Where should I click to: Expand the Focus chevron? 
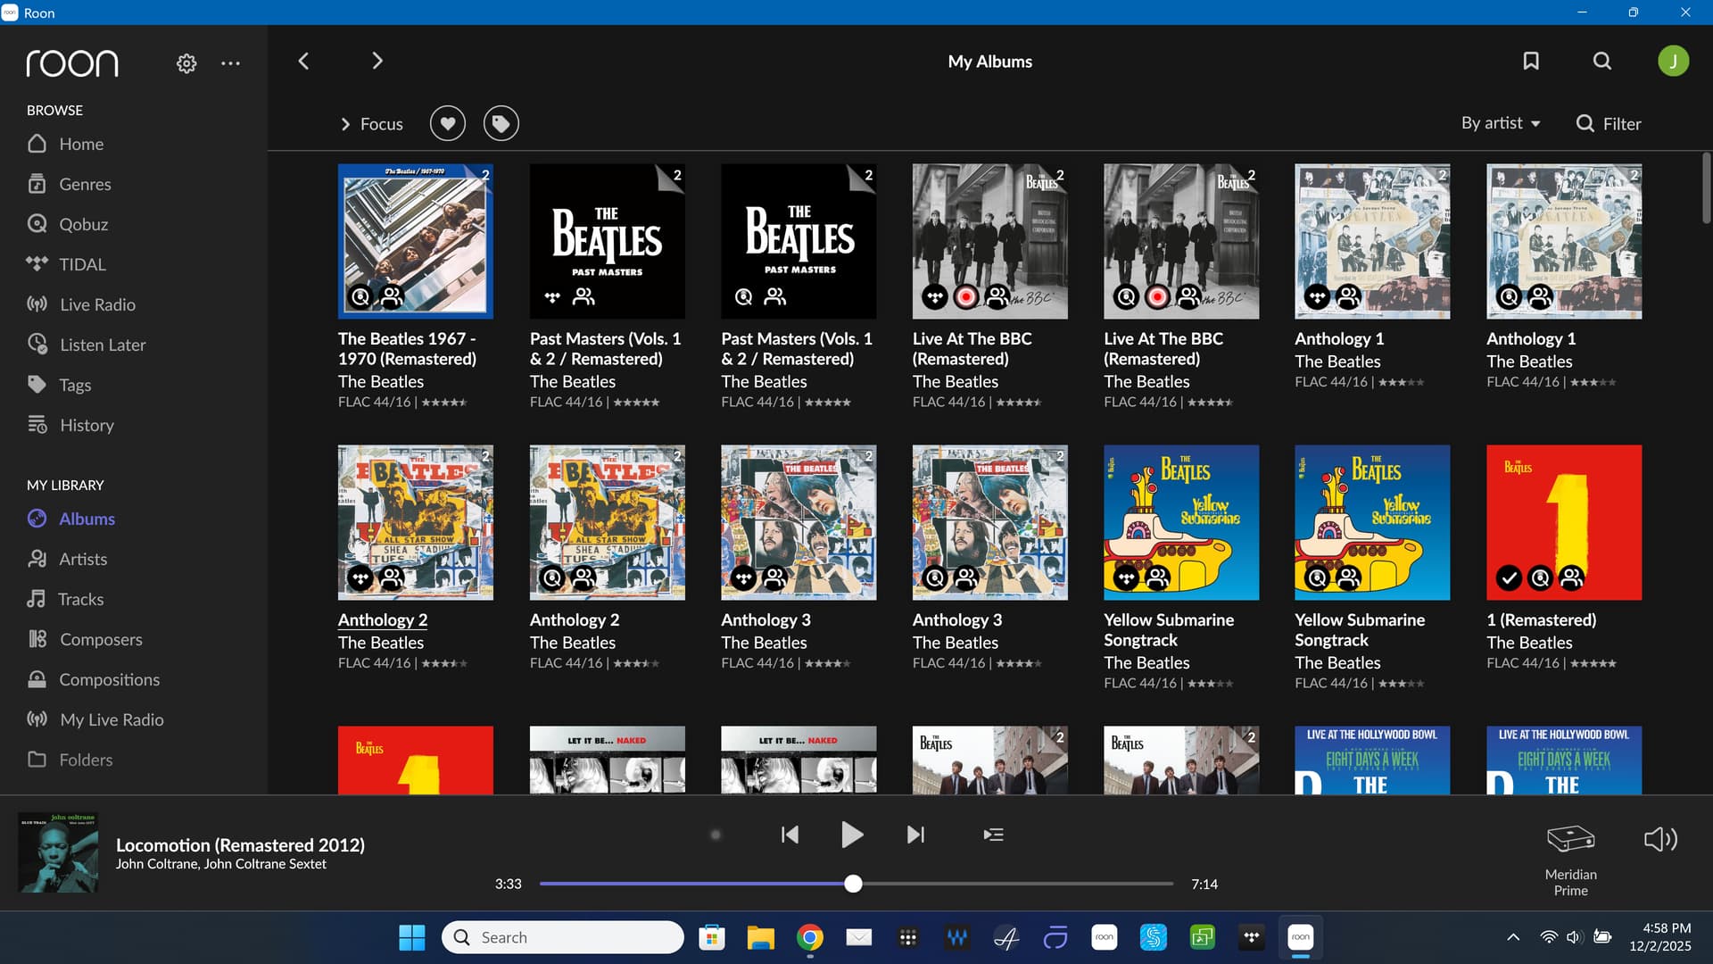coord(345,124)
